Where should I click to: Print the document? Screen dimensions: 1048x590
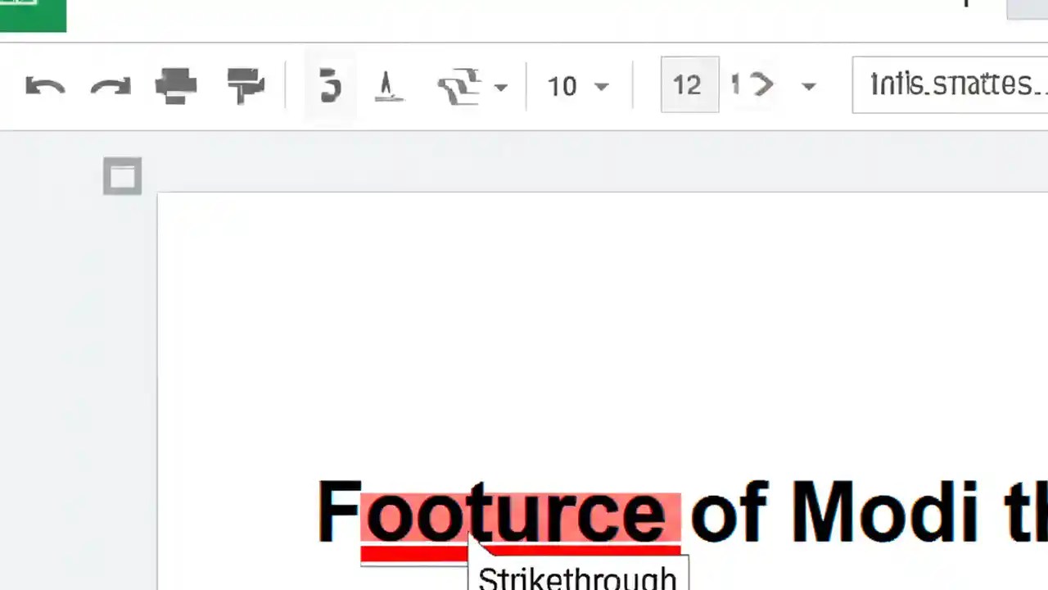[176, 85]
